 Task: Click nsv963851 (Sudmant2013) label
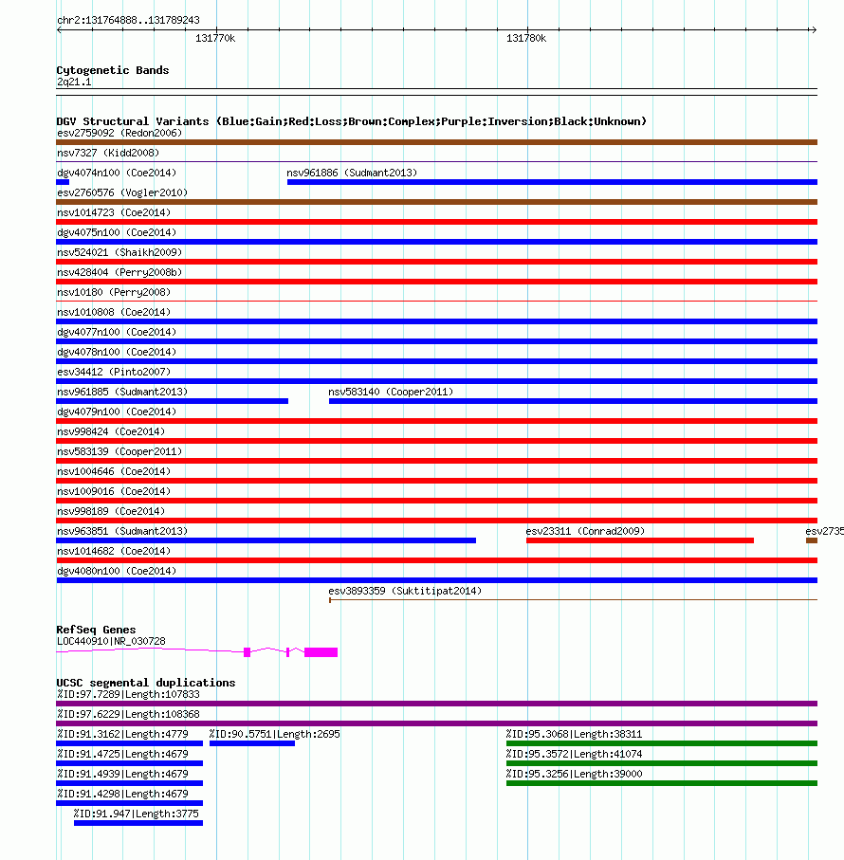[x=122, y=531]
